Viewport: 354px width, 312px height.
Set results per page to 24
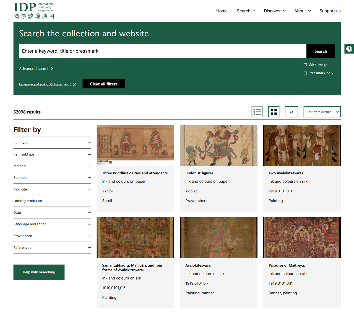coord(291,112)
